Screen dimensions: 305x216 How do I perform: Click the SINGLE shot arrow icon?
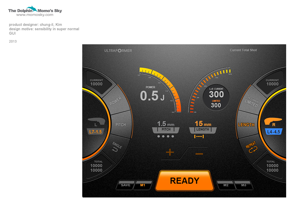tap(115, 150)
